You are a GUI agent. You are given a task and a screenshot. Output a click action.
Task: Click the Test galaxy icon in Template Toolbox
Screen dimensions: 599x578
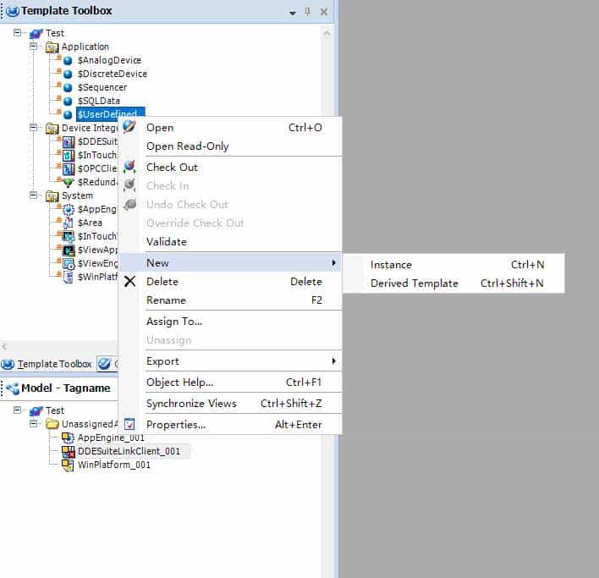pyautogui.click(x=36, y=34)
